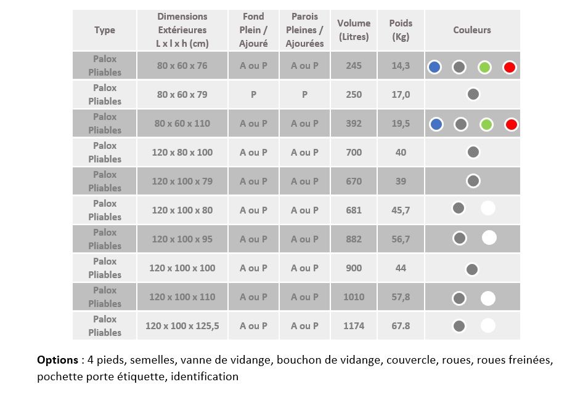
Task: Click the grey dot in the 120 x 80 x 100 row
Action: pyautogui.click(x=473, y=152)
